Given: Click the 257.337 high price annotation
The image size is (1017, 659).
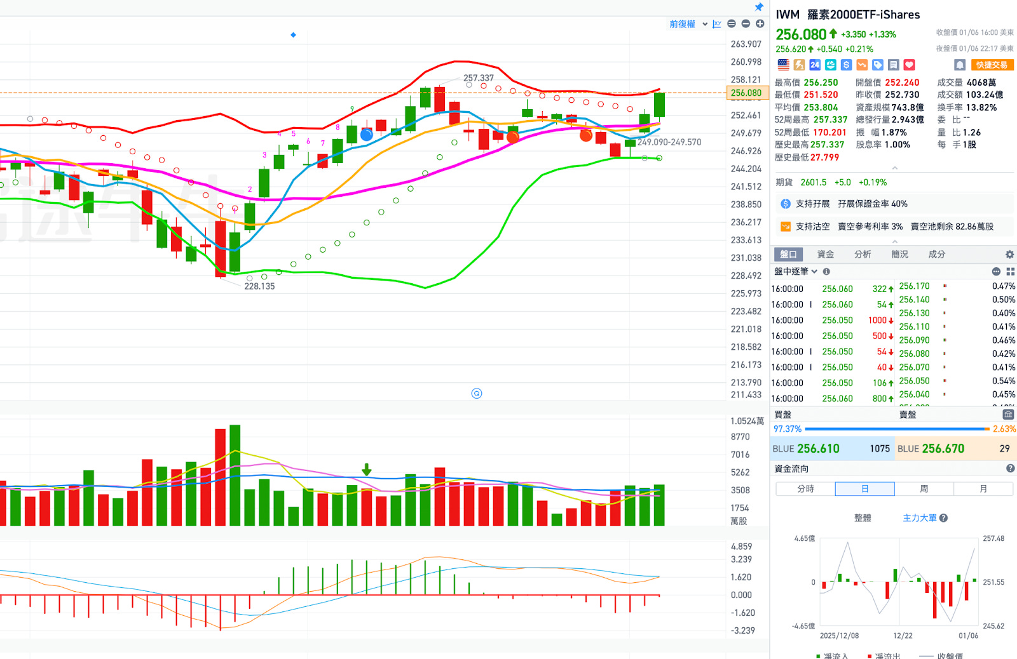Looking at the screenshot, I should pos(479,78).
